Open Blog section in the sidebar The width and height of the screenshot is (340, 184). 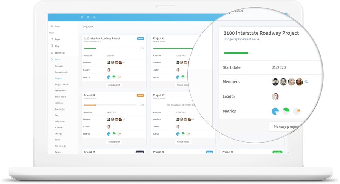(x=57, y=46)
